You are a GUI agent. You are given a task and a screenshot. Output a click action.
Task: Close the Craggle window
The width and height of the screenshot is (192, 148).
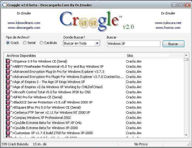click(x=187, y=5)
